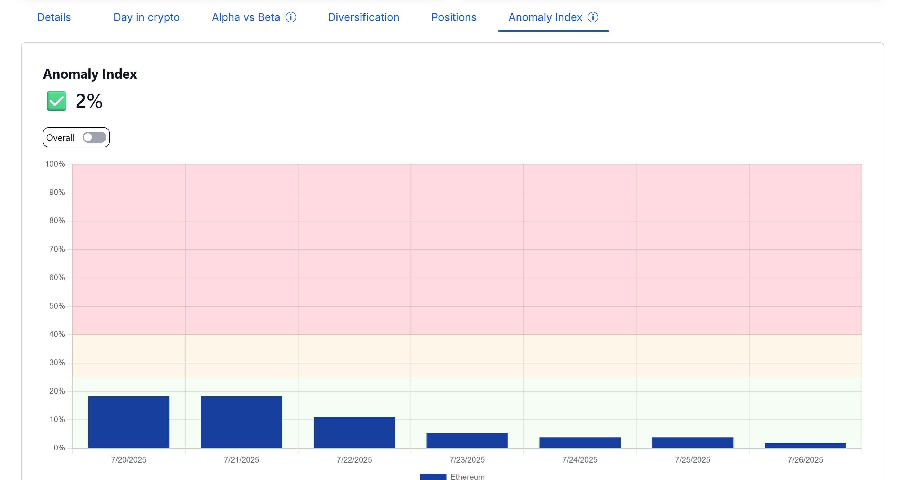This screenshot has width=903, height=480.
Task: Switch to Day in crypto tab
Action: coord(146,17)
